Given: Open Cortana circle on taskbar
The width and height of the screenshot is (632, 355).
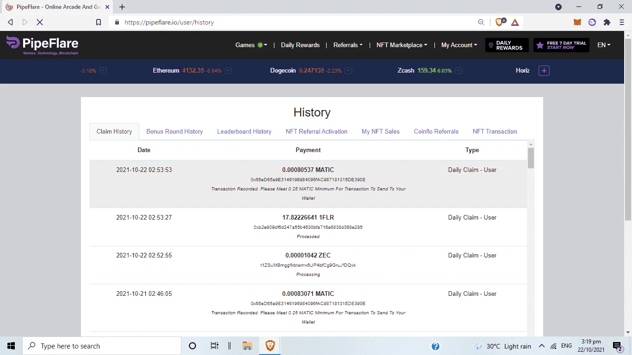Looking at the screenshot, I should pyautogui.click(x=192, y=346).
